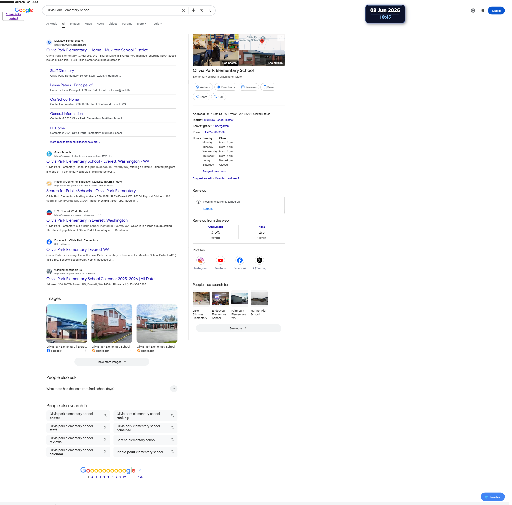Open the Google logo homepage link
The height and width of the screenshot is (505, 512).
pyautogui.click(x=24, y=10)
